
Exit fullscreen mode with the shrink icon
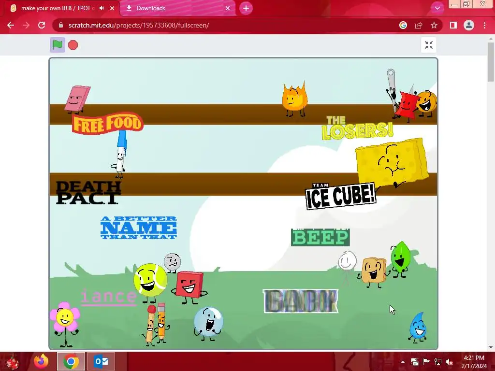point(428,45)
